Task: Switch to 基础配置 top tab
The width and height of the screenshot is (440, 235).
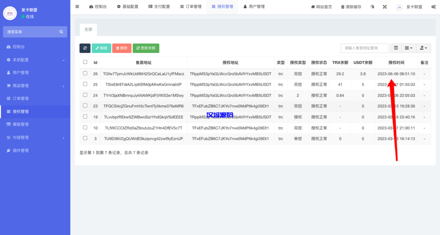Action: [x=128, y=7]
